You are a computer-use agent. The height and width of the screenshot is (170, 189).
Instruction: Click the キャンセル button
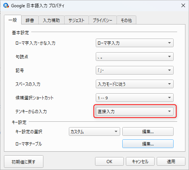tap(140, 161)
